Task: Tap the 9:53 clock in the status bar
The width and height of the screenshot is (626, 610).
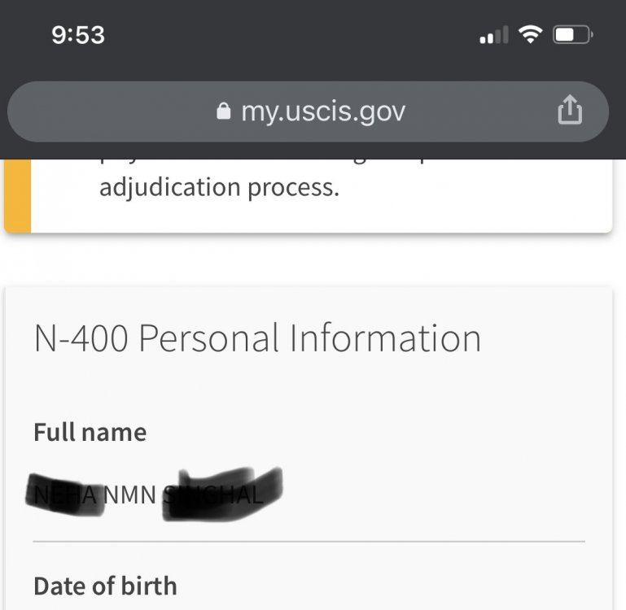Action: (78, 35)
